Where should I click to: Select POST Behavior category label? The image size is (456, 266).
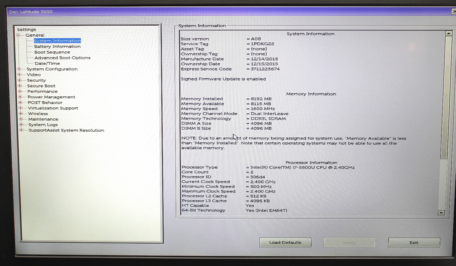click(45, 103)
